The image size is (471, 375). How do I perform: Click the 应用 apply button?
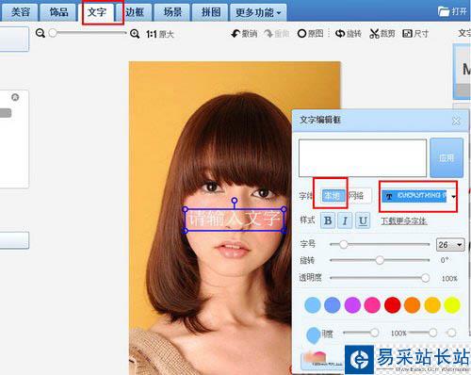[447, 157]
